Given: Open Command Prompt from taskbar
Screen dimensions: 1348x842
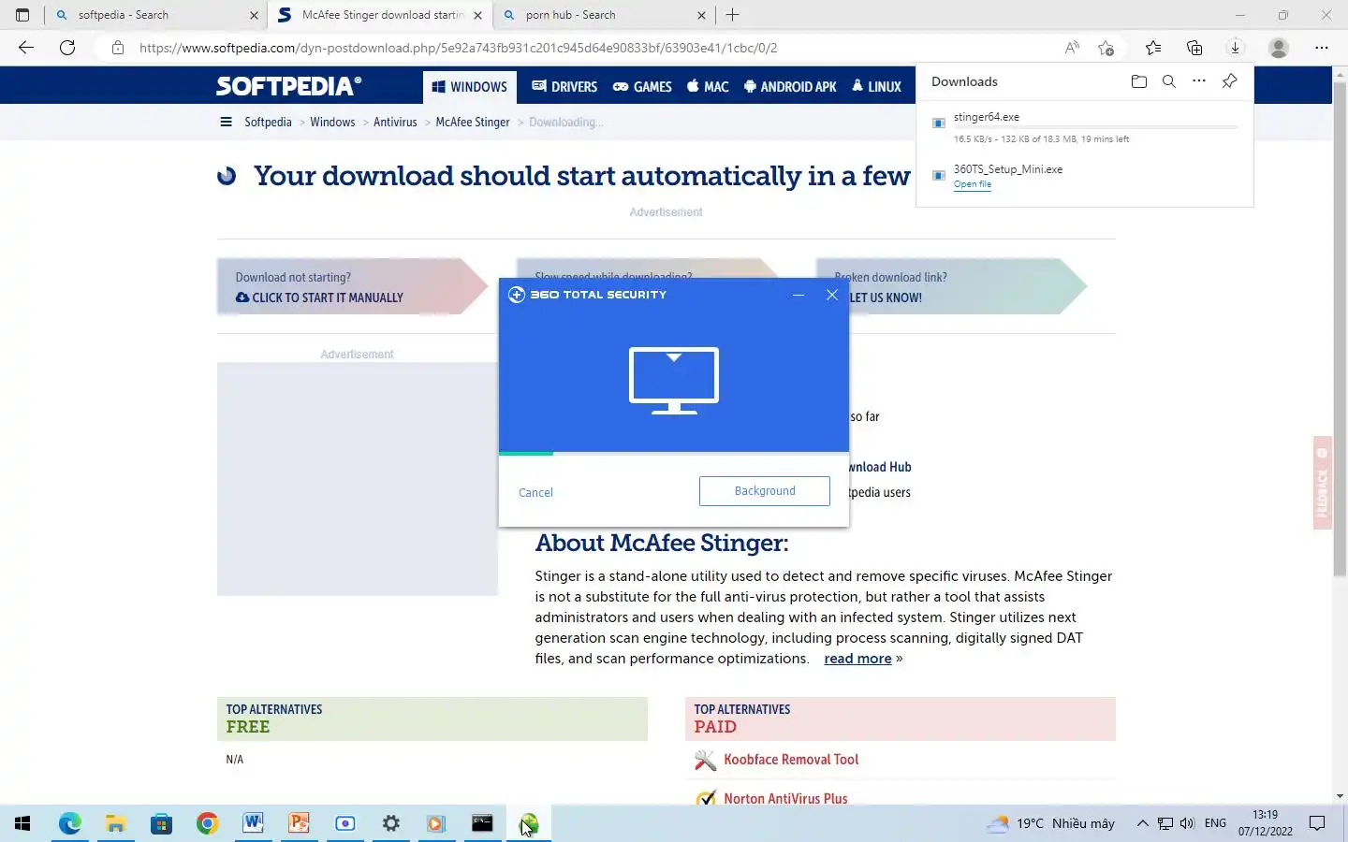Looking at the screenshot, I should pos(482,823).
